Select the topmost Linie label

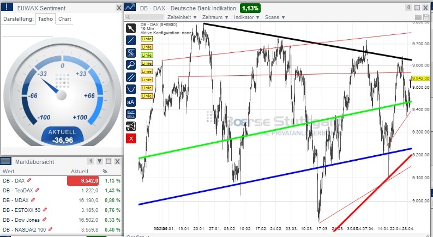pos(147,39)
